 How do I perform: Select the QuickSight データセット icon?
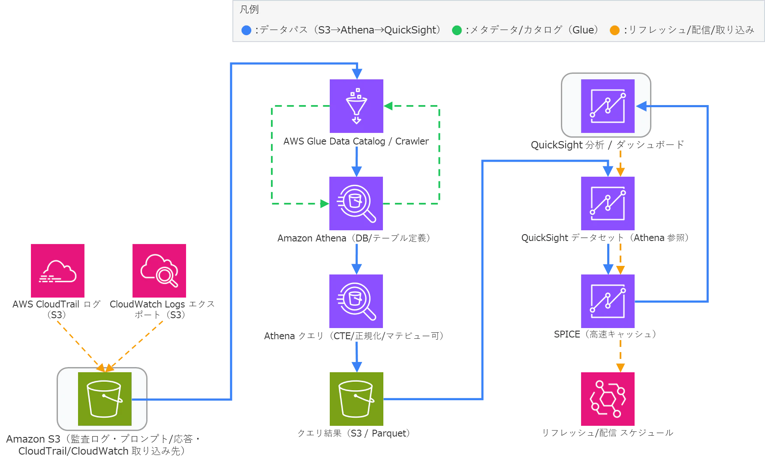click(608, 203)
